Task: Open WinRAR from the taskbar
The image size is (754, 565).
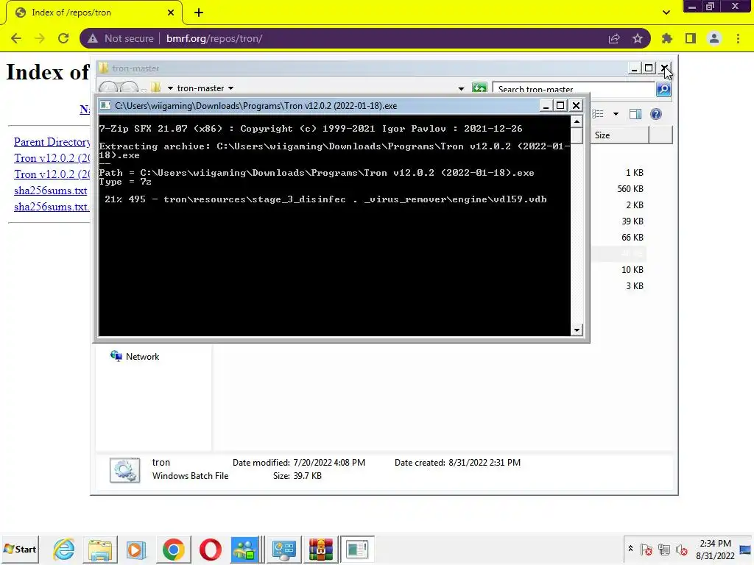Action: [x=321, y=549]
